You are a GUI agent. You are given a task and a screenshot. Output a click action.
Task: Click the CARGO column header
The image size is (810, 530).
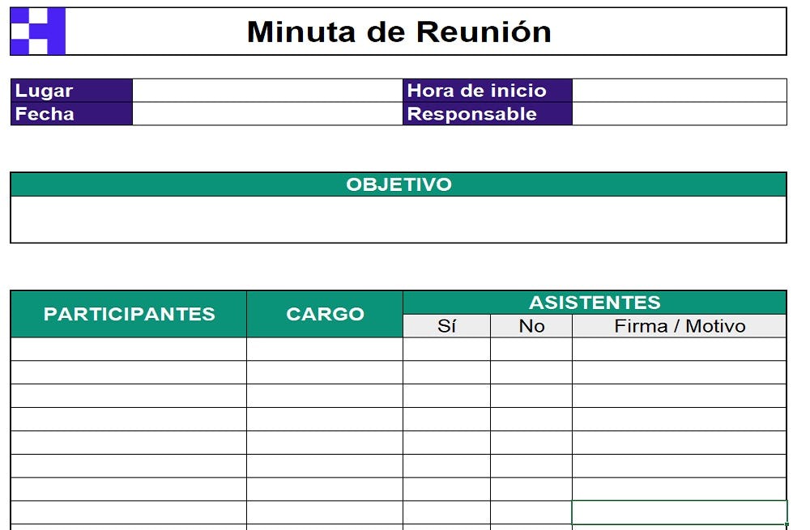(325, 314)
